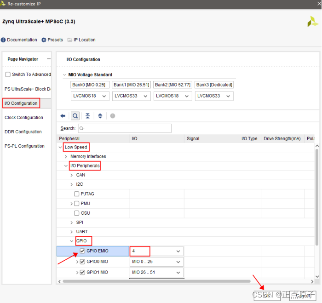322x303 pixels.
Task: Enable the PJTAG checkbox
Action: pyautogui.click(x=77, y=194)
